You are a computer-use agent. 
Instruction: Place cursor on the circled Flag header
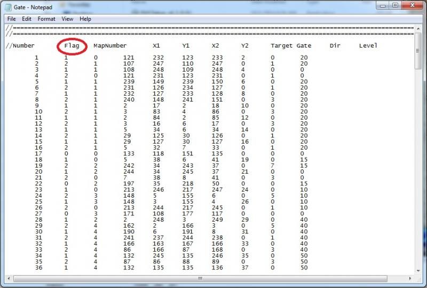(72, 46)
